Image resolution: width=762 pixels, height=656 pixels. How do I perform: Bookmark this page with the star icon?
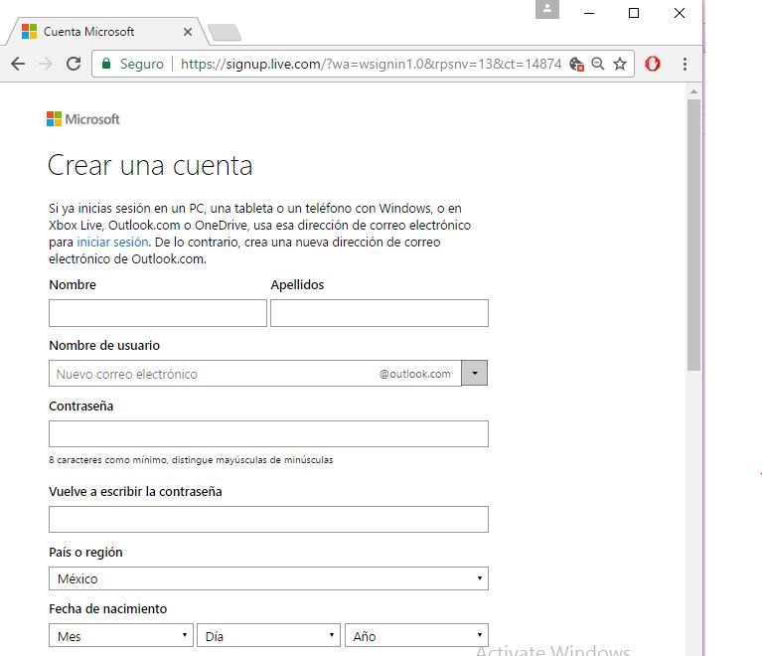tap(620, 64)
